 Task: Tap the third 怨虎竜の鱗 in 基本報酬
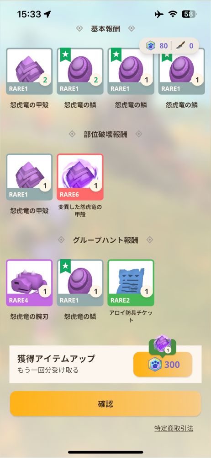pos(131,71)
